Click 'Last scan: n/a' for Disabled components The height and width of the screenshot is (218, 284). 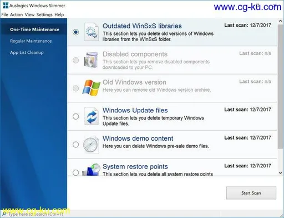coord(255,53)
